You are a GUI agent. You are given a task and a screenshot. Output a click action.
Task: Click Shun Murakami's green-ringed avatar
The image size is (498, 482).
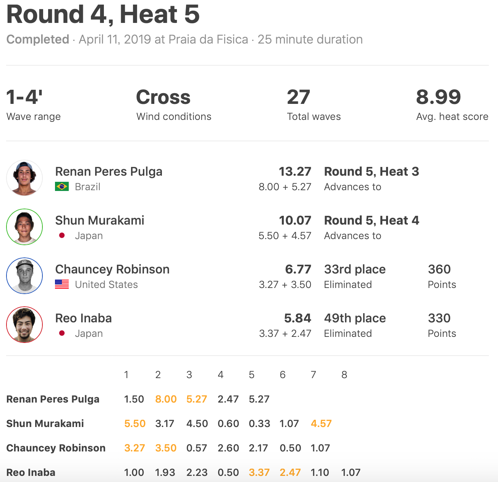point(24,227)
